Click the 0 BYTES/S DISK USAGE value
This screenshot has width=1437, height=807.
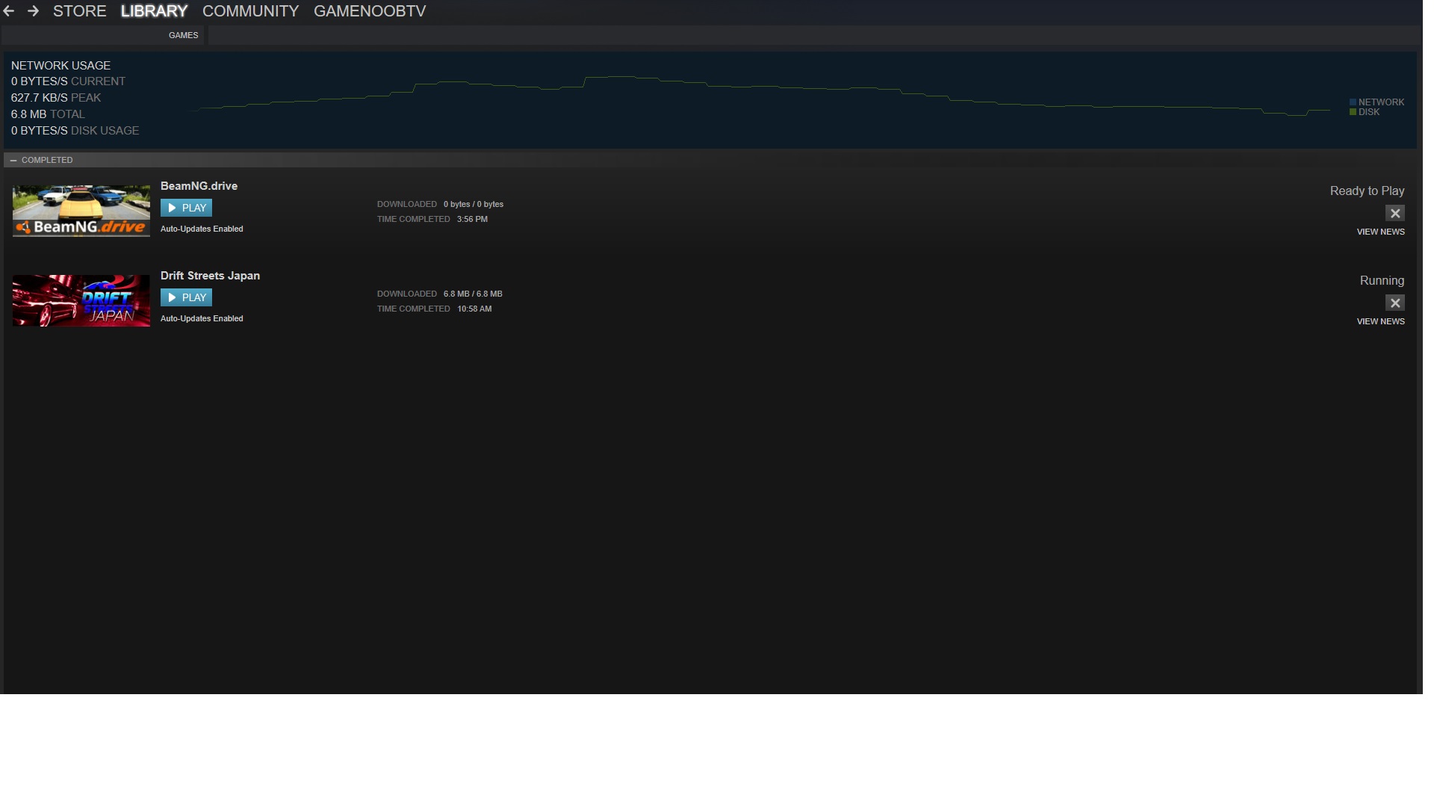[75, 131]
